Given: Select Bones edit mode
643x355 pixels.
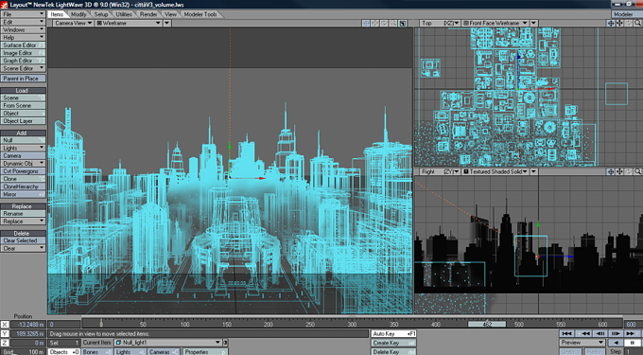Looking at the screenshot, I should (x=97, y=352).
